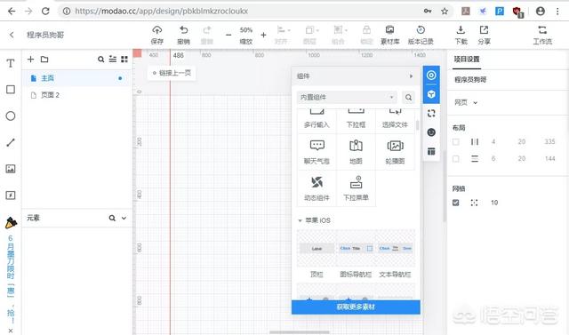Click the browser reload button
569x335 pixels.
(45, 12)
